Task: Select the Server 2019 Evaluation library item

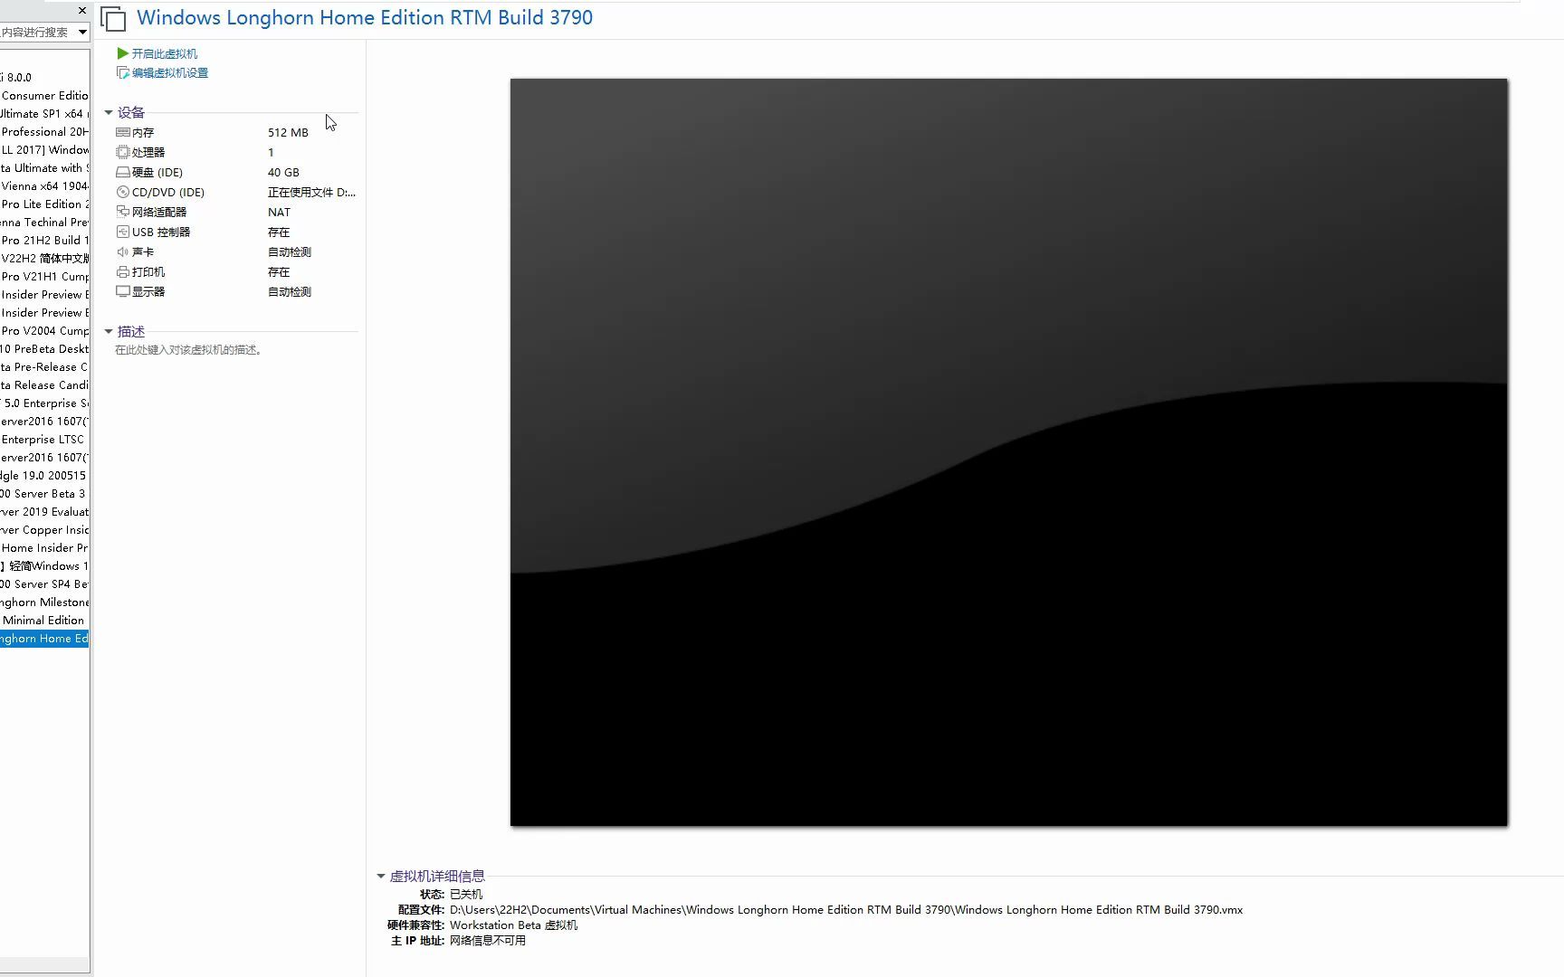Action: [44, 512]
